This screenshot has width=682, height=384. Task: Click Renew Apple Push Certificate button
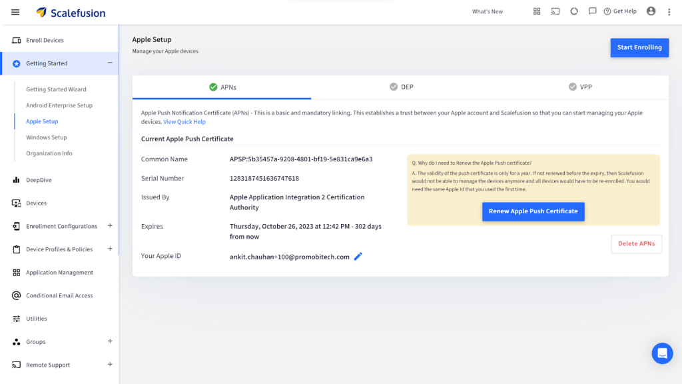click(x=533, y=211)
